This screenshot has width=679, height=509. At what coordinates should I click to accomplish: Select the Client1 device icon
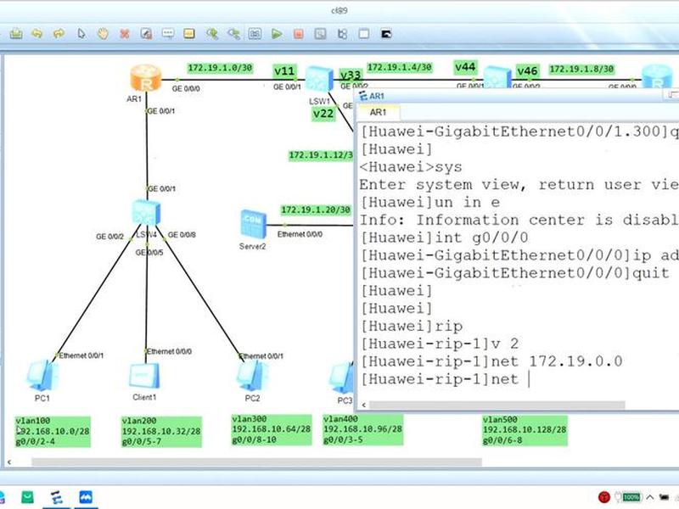pos(144,376)
